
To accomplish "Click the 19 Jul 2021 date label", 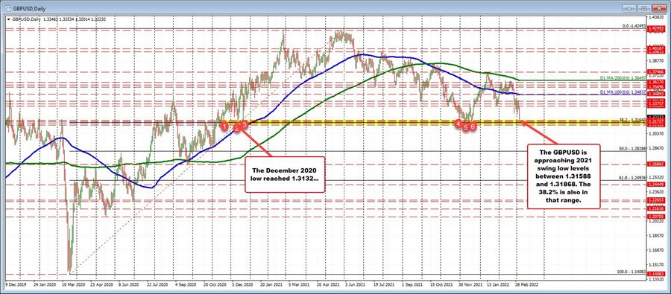I will click(x=383, y=284).
